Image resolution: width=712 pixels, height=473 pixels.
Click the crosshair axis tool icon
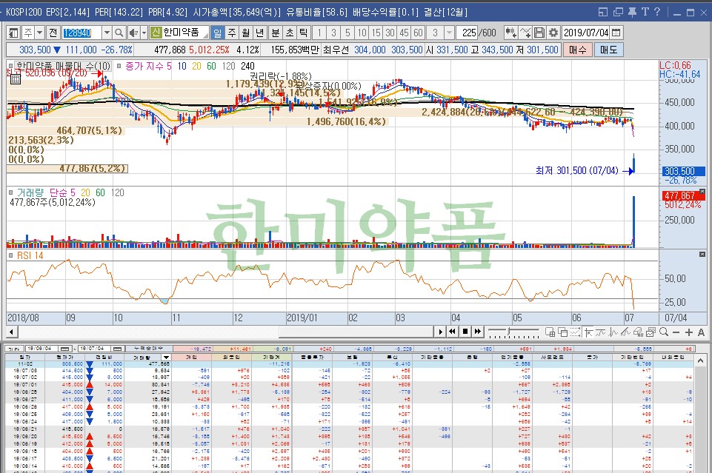pyautogui.click(x=589, y=332)
